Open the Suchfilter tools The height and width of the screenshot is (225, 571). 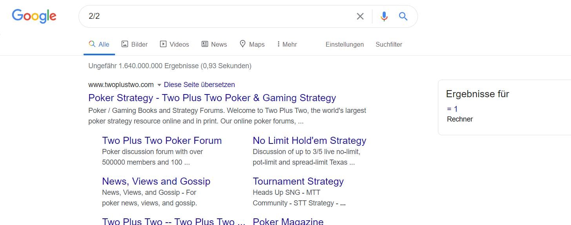pos(389,44)
